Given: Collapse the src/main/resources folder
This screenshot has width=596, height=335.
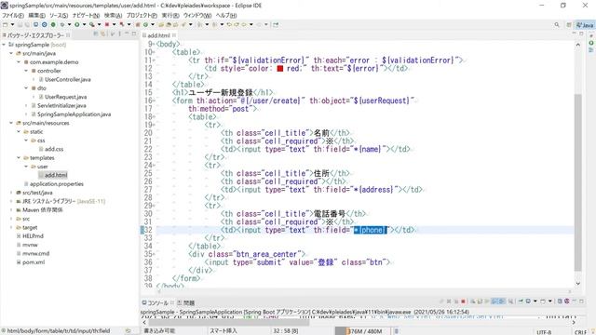Looking at the screenshot, I should (x=11, y=123).
